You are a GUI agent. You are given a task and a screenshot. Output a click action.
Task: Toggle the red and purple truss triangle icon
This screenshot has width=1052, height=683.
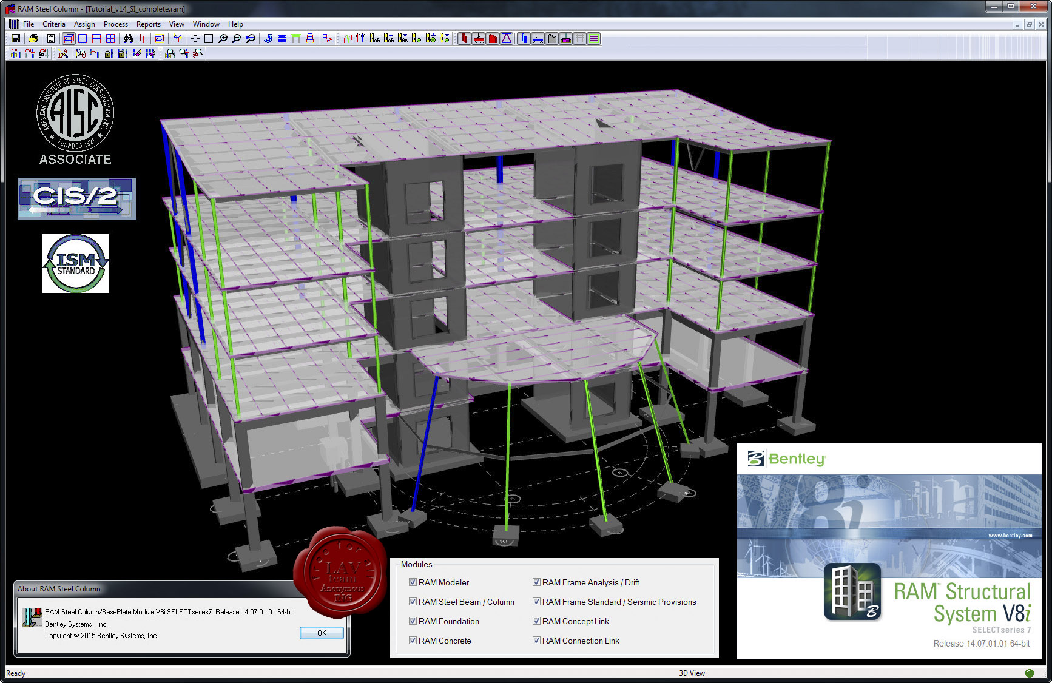tap(507, 38)
